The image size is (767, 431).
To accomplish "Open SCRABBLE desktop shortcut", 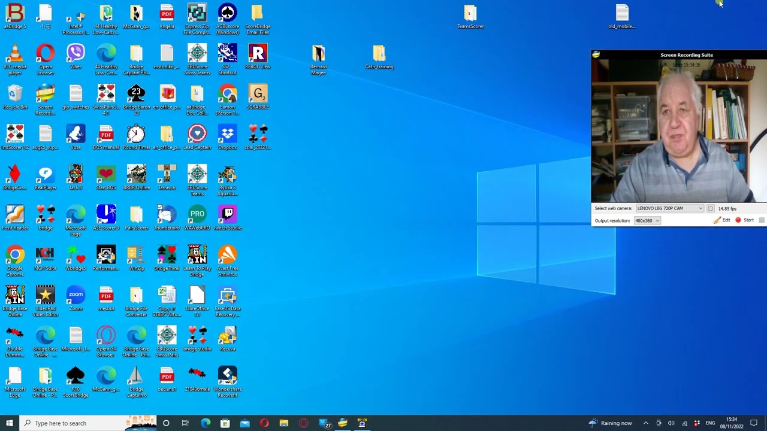I will point(258,97).
